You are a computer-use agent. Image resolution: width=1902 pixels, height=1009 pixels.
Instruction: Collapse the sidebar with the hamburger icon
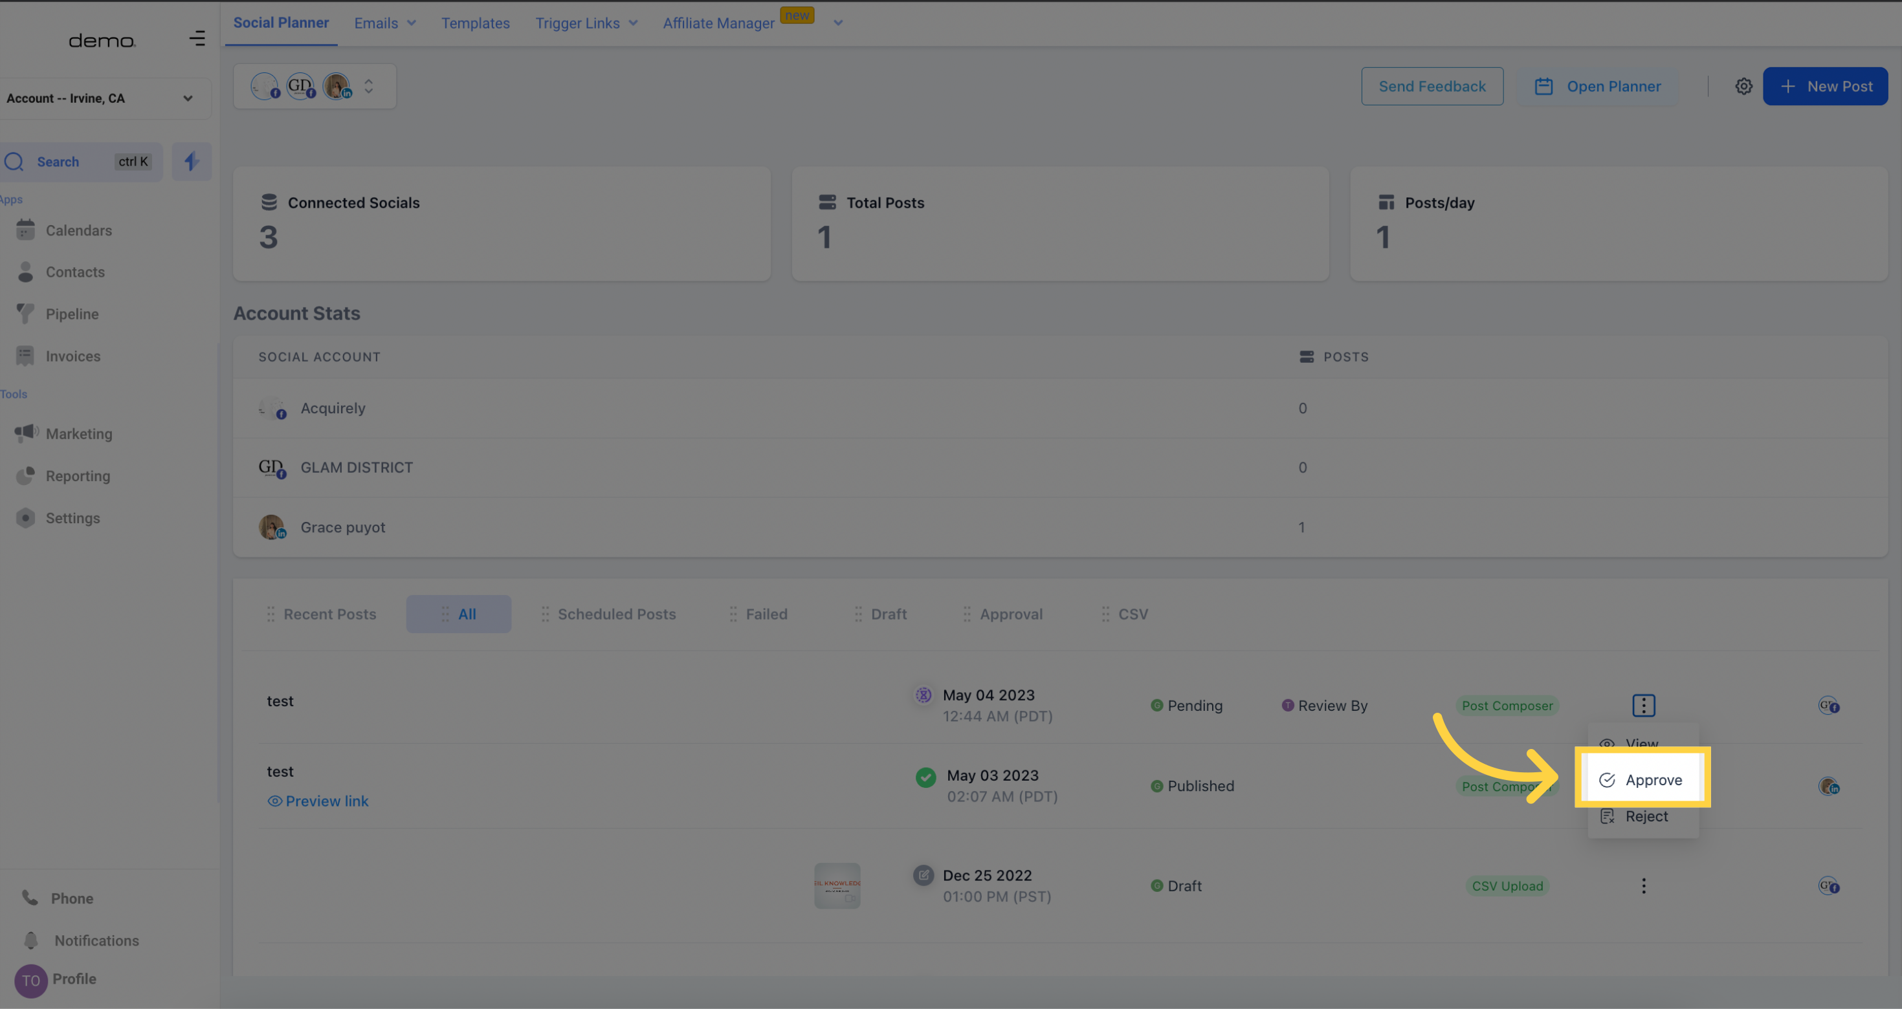pyautogui.click(x=196, y=38)
